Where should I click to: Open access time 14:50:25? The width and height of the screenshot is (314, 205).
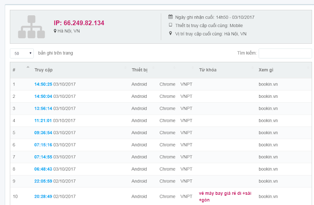[x=43, y=84]
